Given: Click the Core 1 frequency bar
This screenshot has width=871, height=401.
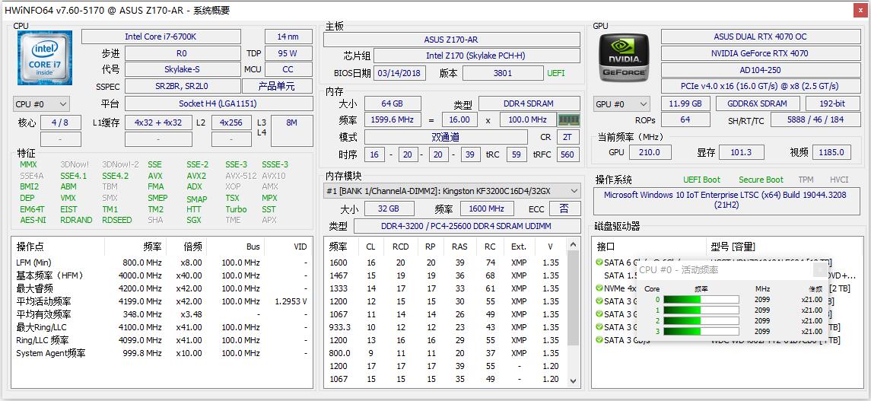Looking at the screenshot, I should (x=701, y=310).
